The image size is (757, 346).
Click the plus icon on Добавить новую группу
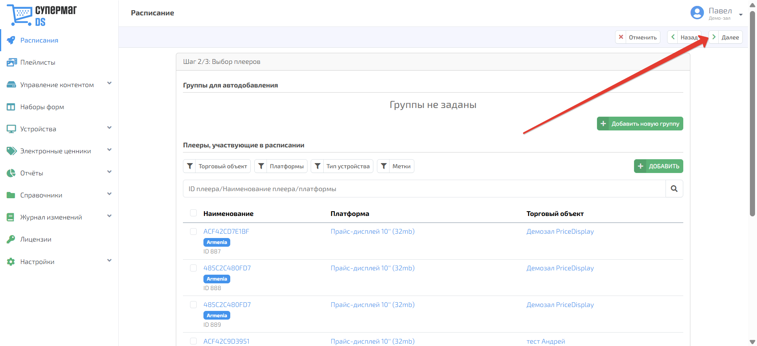point(603,123)
